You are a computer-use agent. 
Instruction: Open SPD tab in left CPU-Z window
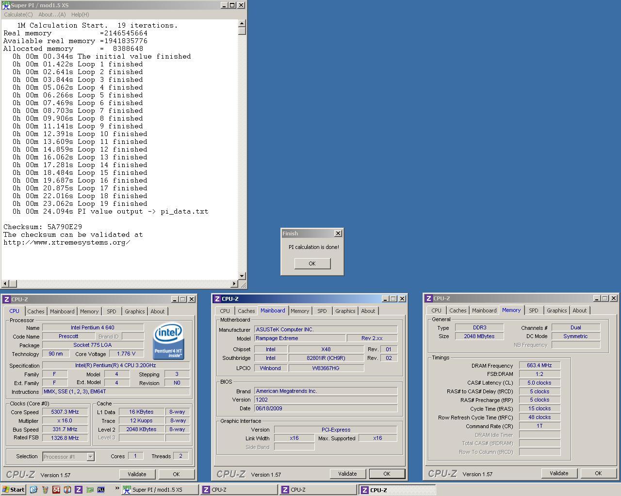[x=112, y=311]
